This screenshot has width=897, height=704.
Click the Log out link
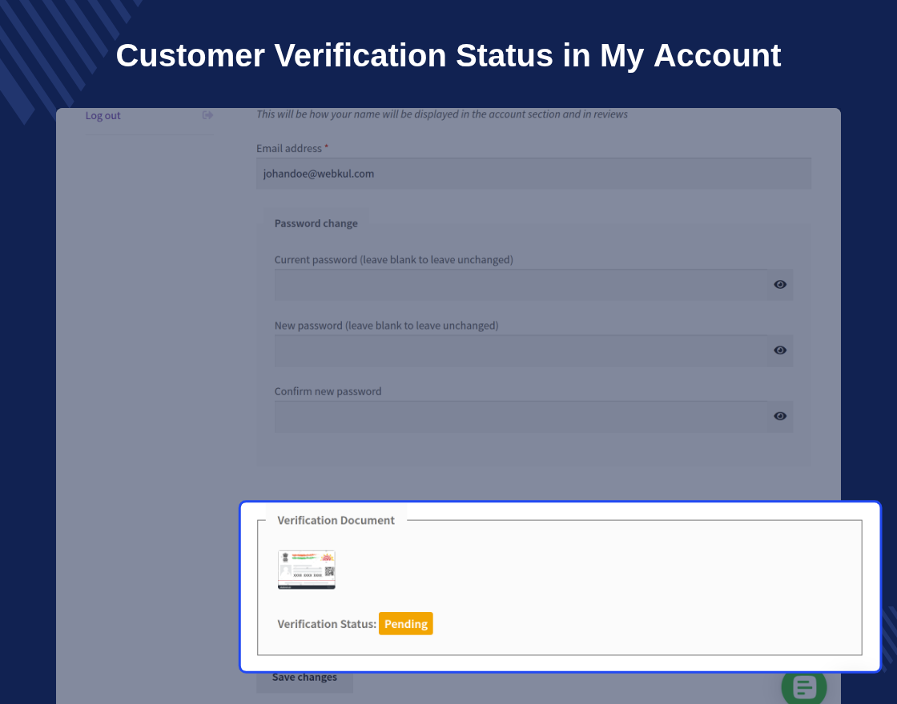103,115
